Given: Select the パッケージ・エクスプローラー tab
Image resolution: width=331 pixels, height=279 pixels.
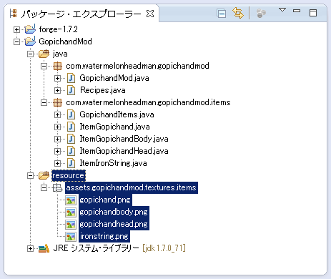Looking at the screenshot, I should coord(81,14).
